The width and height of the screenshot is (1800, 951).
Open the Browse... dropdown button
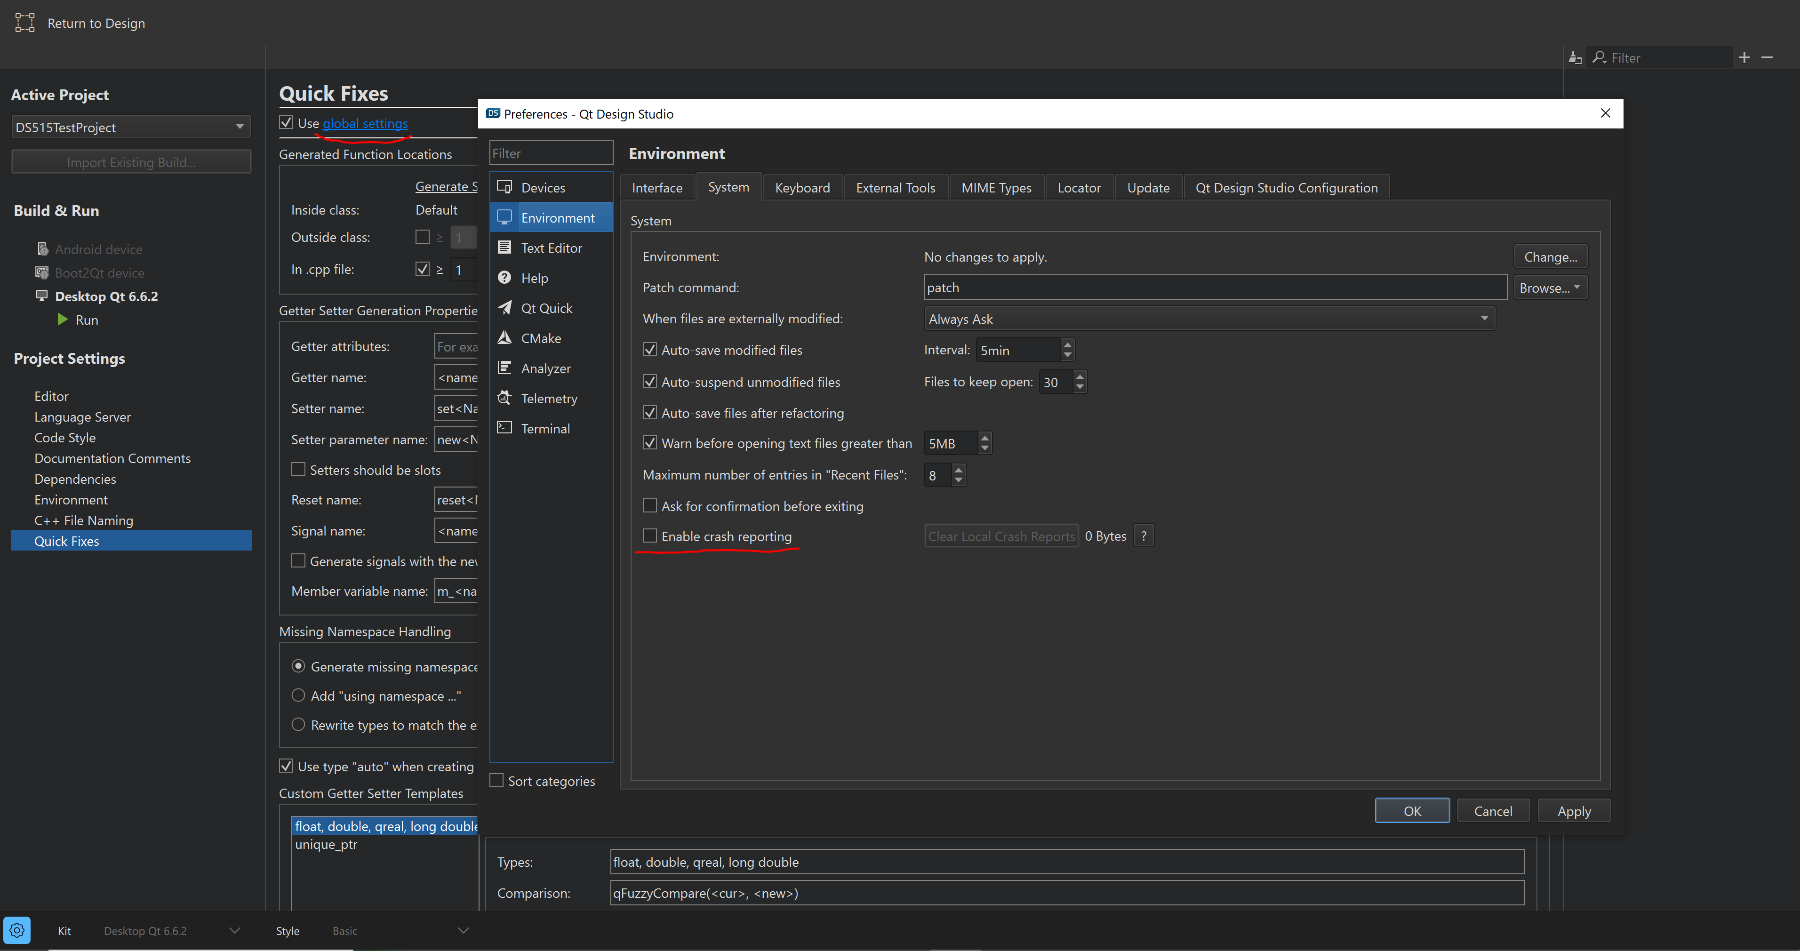[x=1551, y=288]
